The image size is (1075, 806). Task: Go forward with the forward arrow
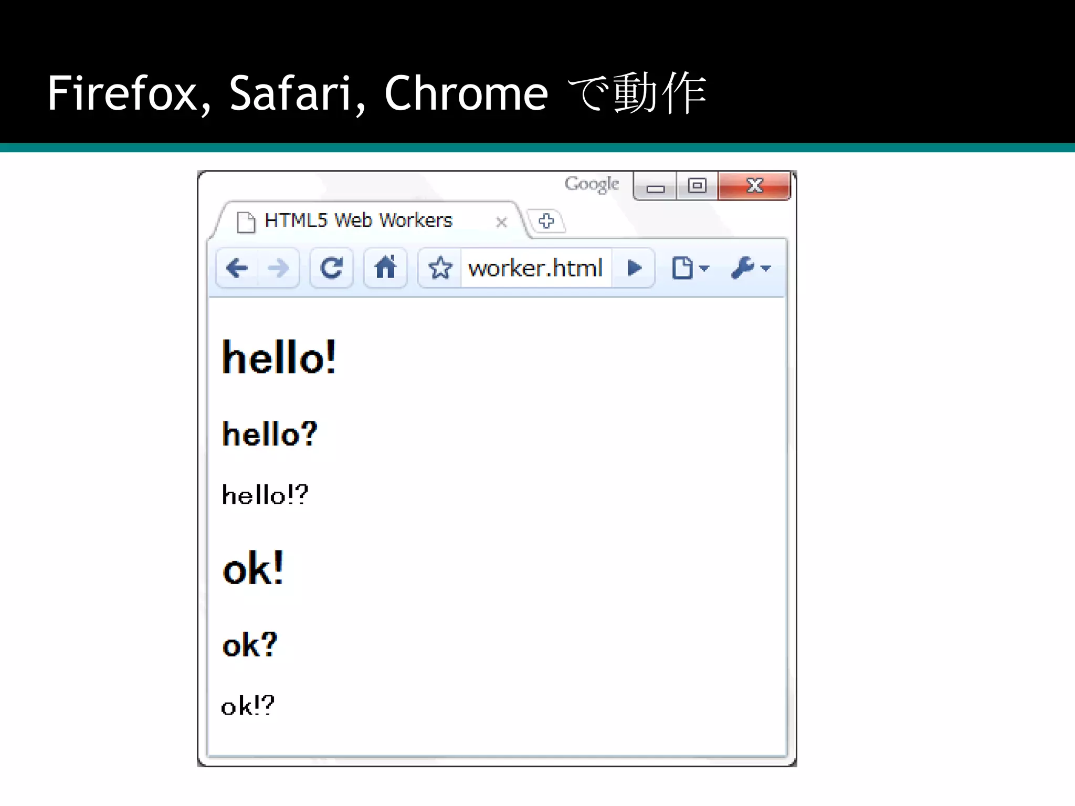point(278,268)
